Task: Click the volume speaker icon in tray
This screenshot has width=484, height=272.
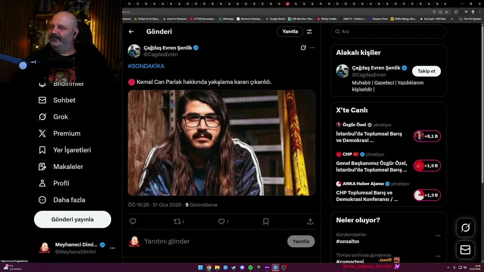Action: tap(465, 267)
